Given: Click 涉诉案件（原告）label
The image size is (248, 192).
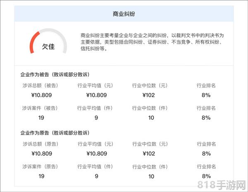Looking at the screenshot, I should [40, 166].
